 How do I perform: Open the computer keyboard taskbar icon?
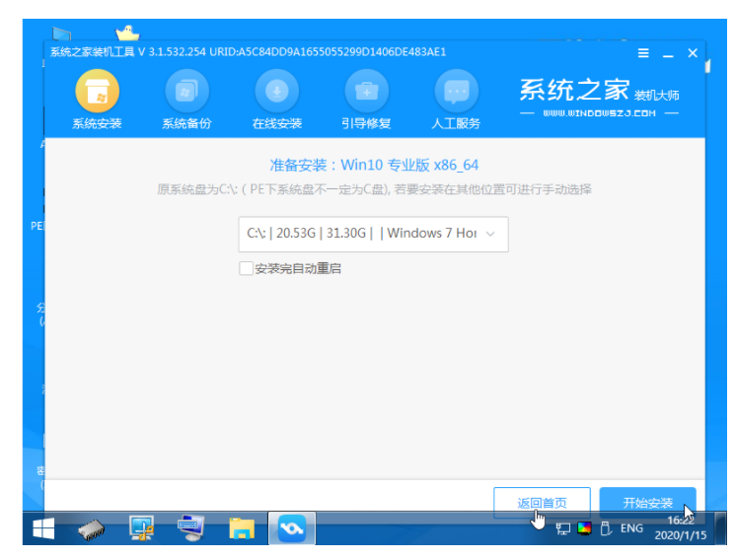[191, 528]
